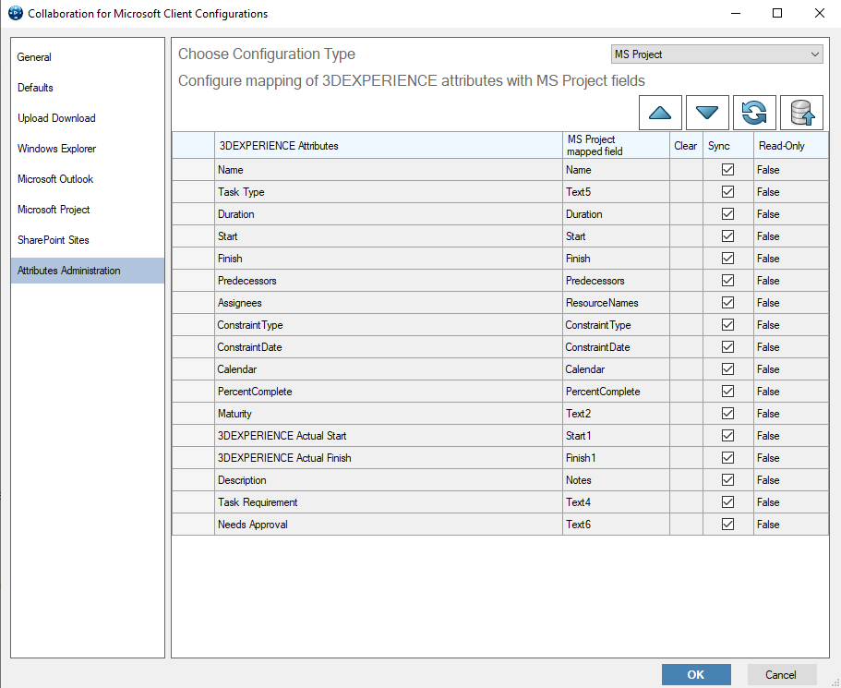Select the Calendar mapped field cell

click(616, 369)
